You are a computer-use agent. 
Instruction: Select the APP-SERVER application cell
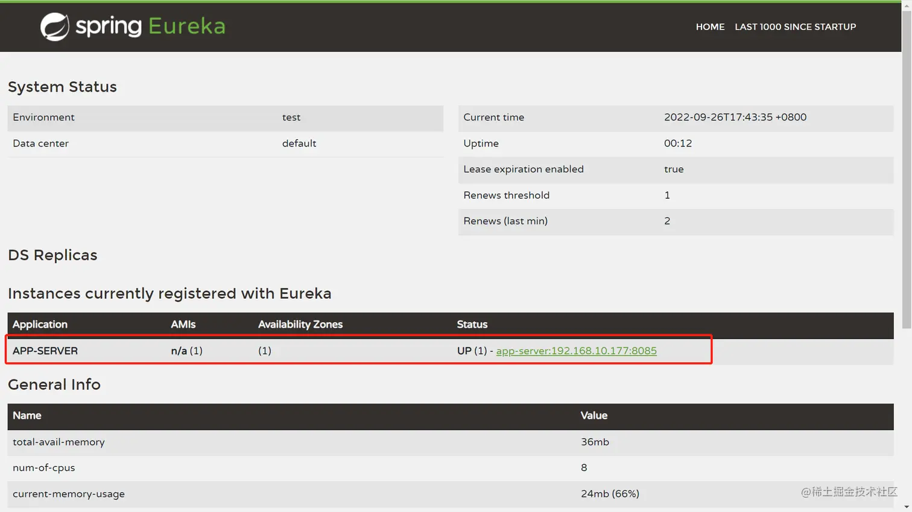45,351
